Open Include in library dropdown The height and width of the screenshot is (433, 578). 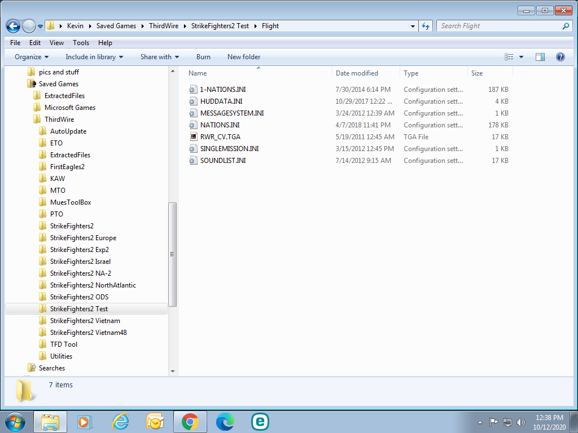(94, 57)
